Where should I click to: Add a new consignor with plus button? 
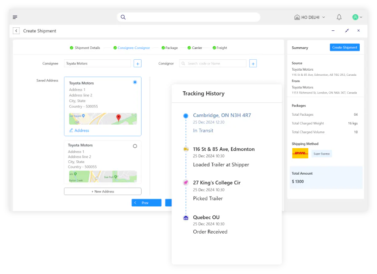click(x=253, y=64)
